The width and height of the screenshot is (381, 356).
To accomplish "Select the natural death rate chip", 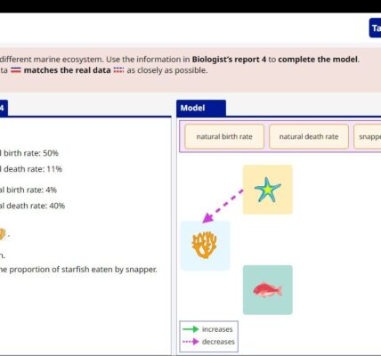I will [309, 136].
